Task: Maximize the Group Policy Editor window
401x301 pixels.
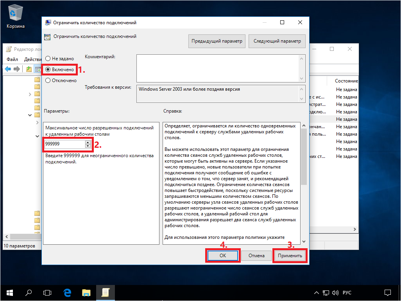Action: (332, 49)
